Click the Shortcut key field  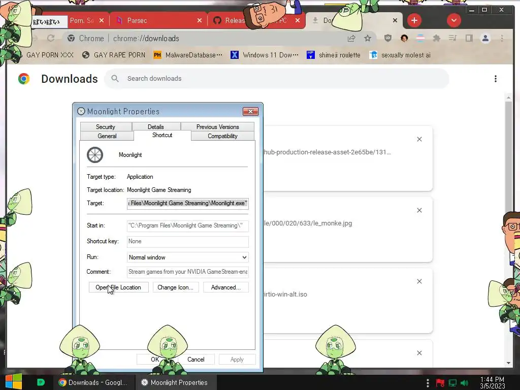188,241
